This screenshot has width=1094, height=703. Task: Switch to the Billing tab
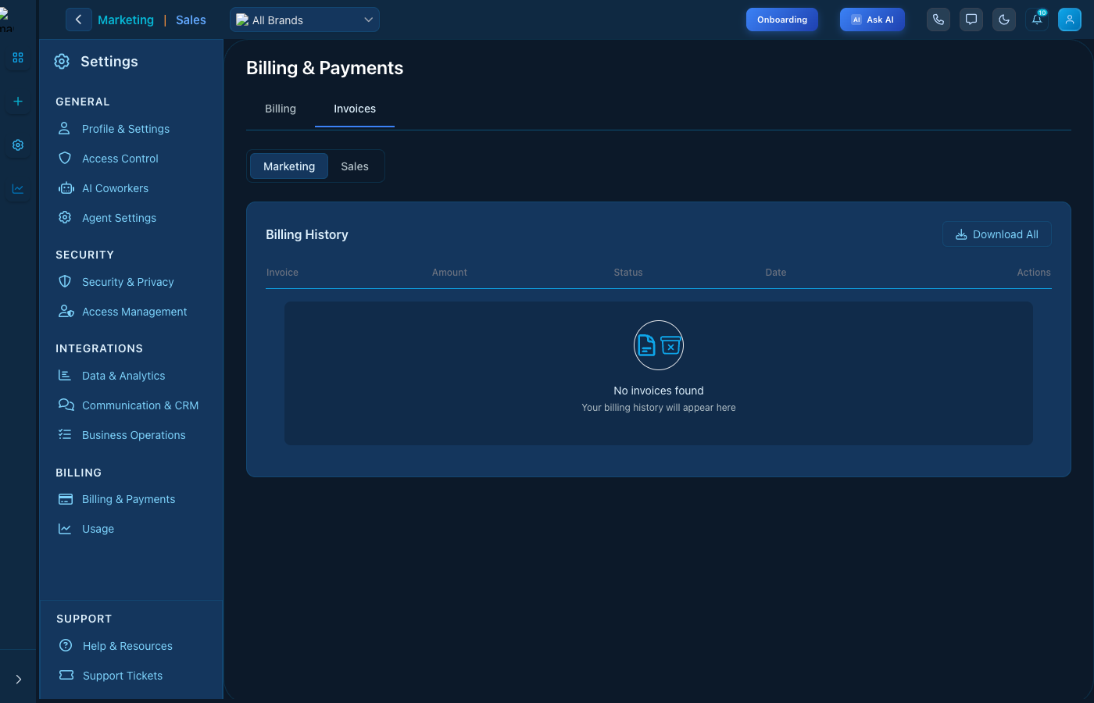(281, 109)
